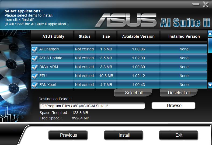Click the Deselect all button

point(179,93)
